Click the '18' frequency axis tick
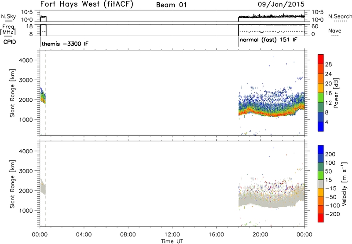Viewport: 352px width, 244px height. pyautogui.click(x=29, y=26)
